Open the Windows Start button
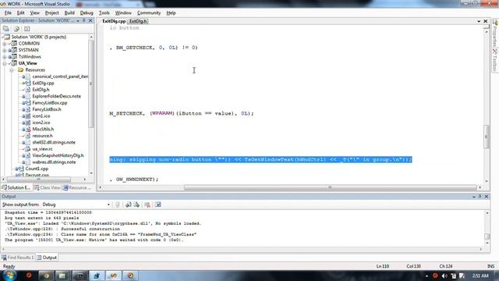The width and height of the screenshot is (499, 281). [x=9, y=276]
